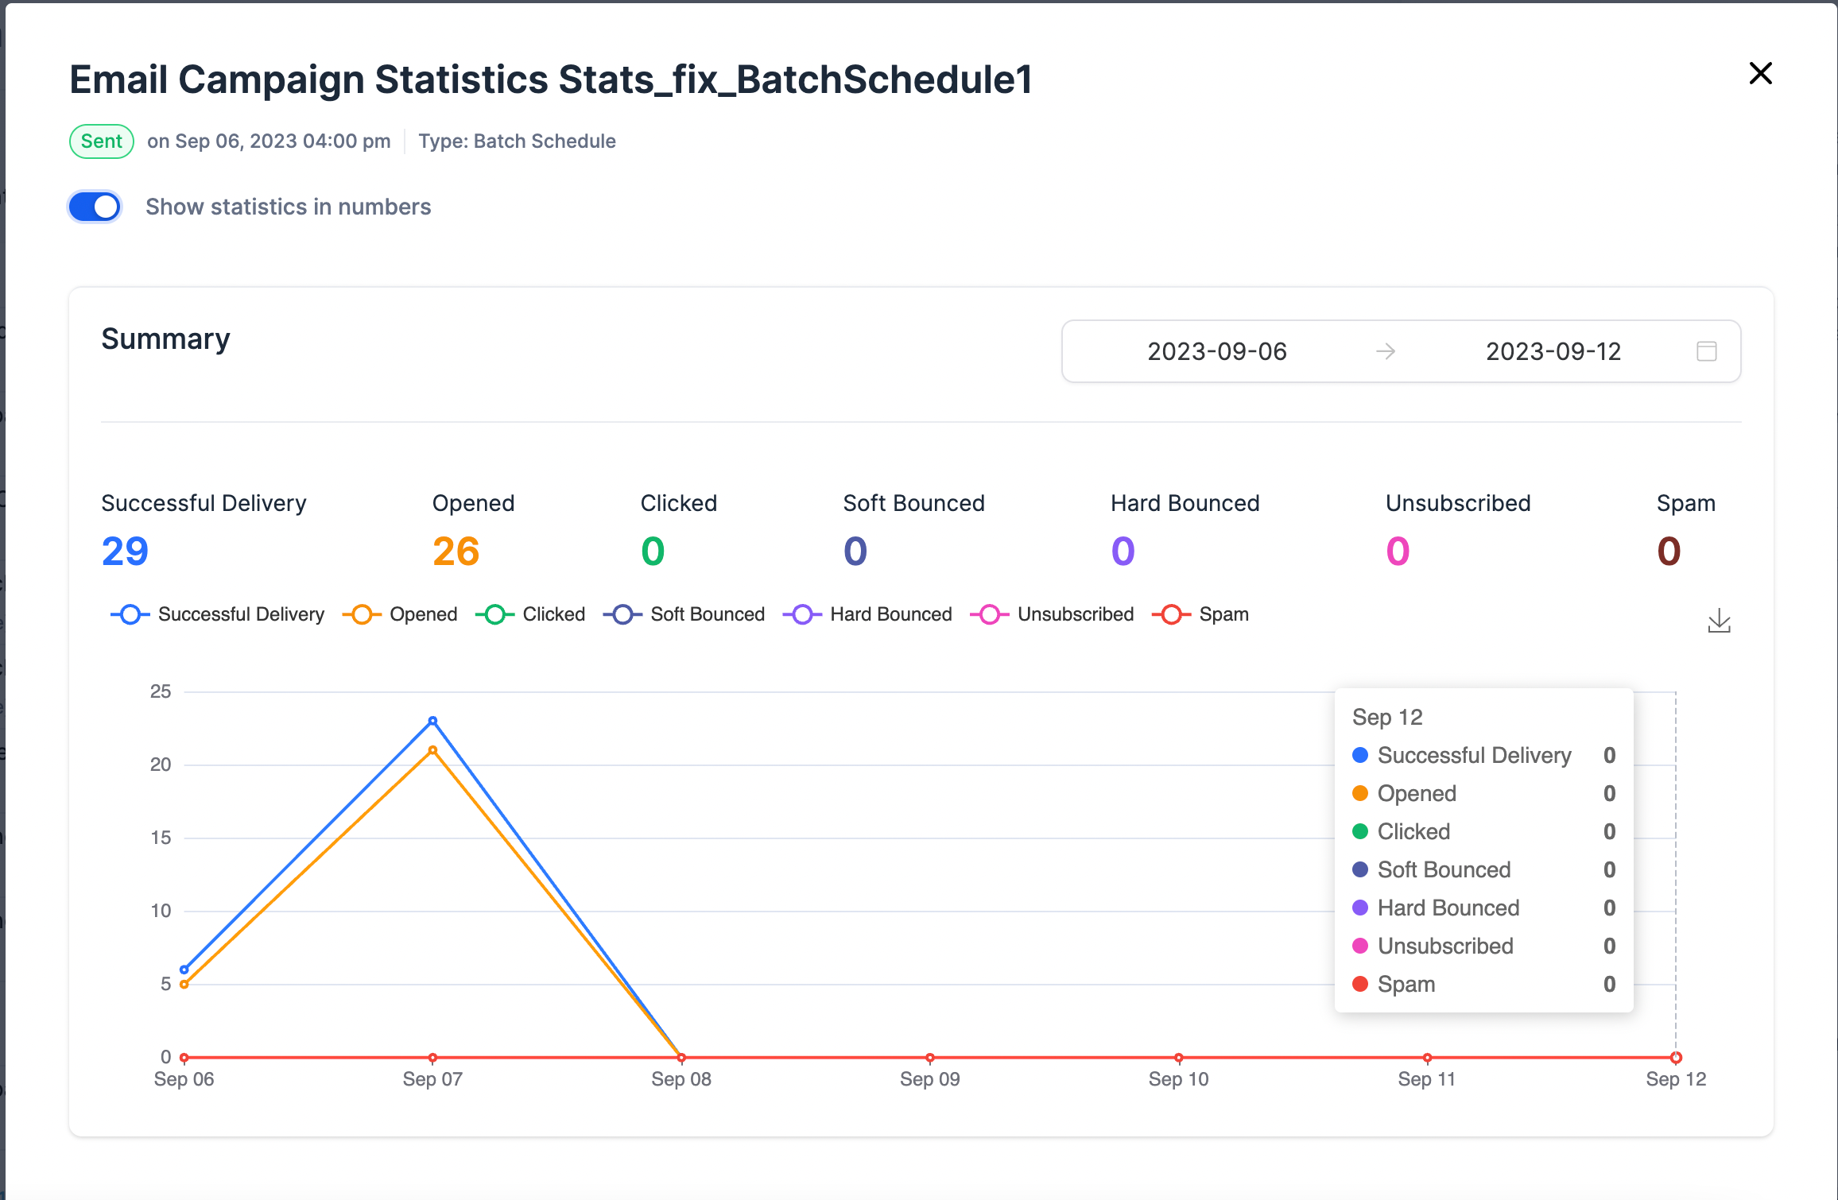The image size is (1838, 1200).
Task: Click the Hard Bounced summary label
Action: [x=1185, y=503]
